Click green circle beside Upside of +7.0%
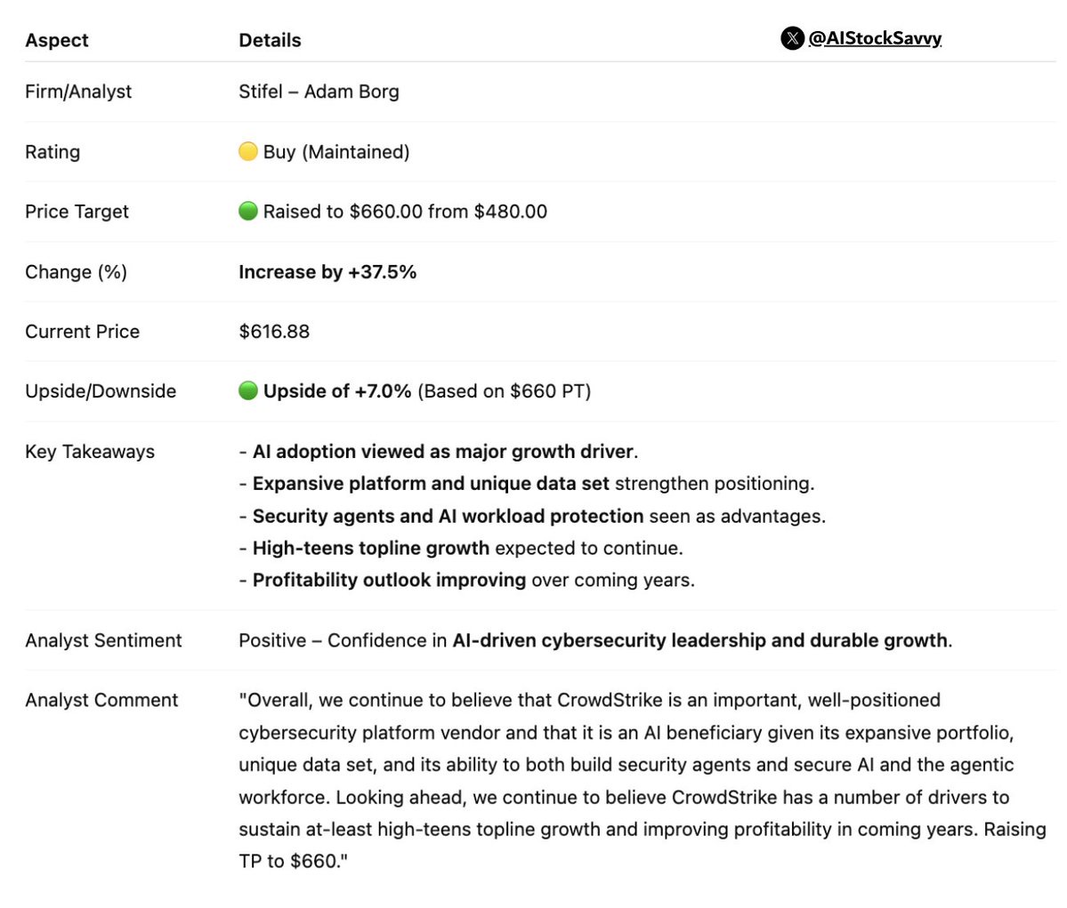Screen dimensions: 1067x908 pos(248,390)
